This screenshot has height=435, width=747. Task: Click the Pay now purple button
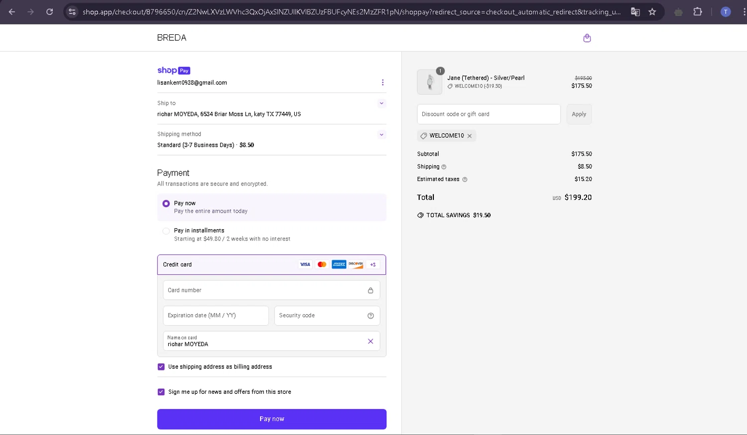[272, 419]
